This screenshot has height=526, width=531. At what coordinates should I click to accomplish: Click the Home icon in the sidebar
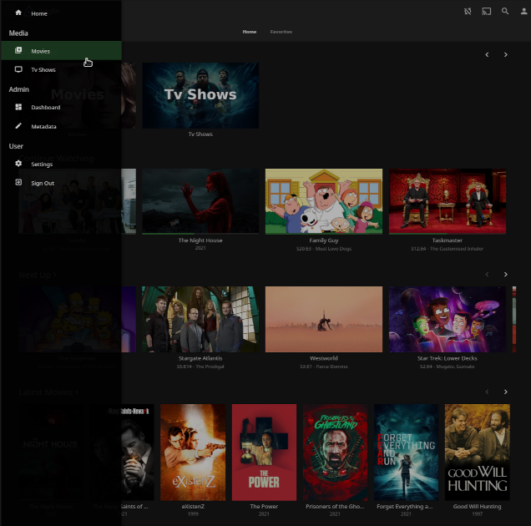tap(18, 13)
